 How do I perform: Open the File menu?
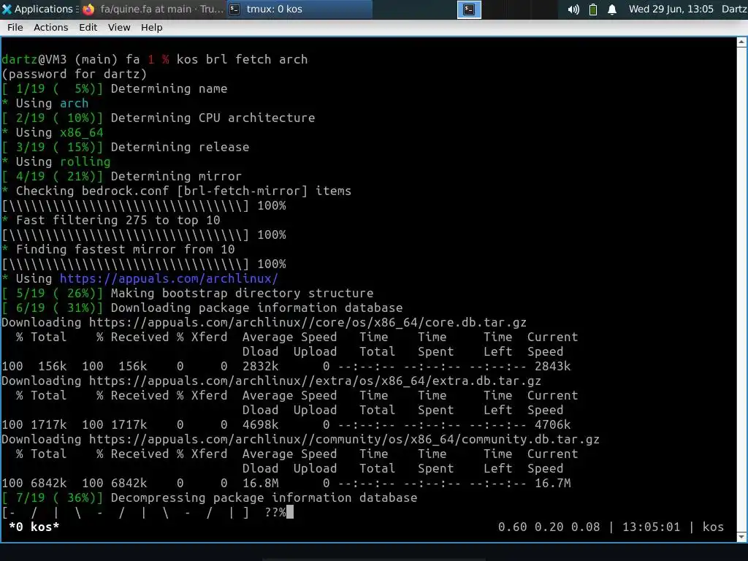click(x=15, y=27)
